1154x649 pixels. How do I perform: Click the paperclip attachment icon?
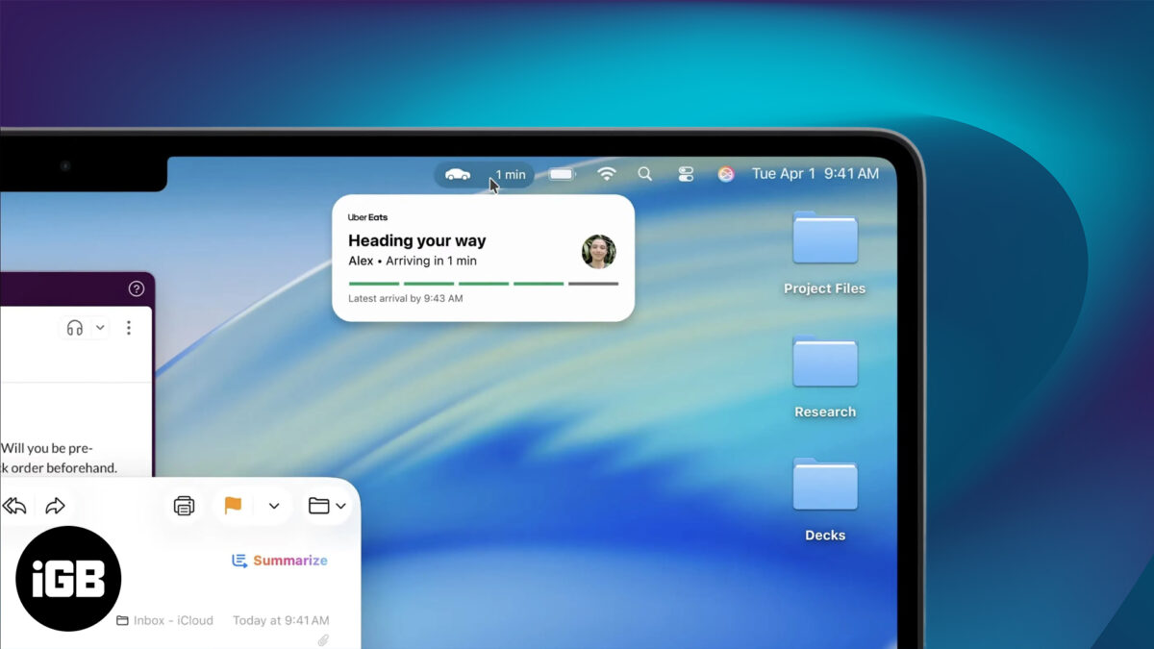click(323, 639)
